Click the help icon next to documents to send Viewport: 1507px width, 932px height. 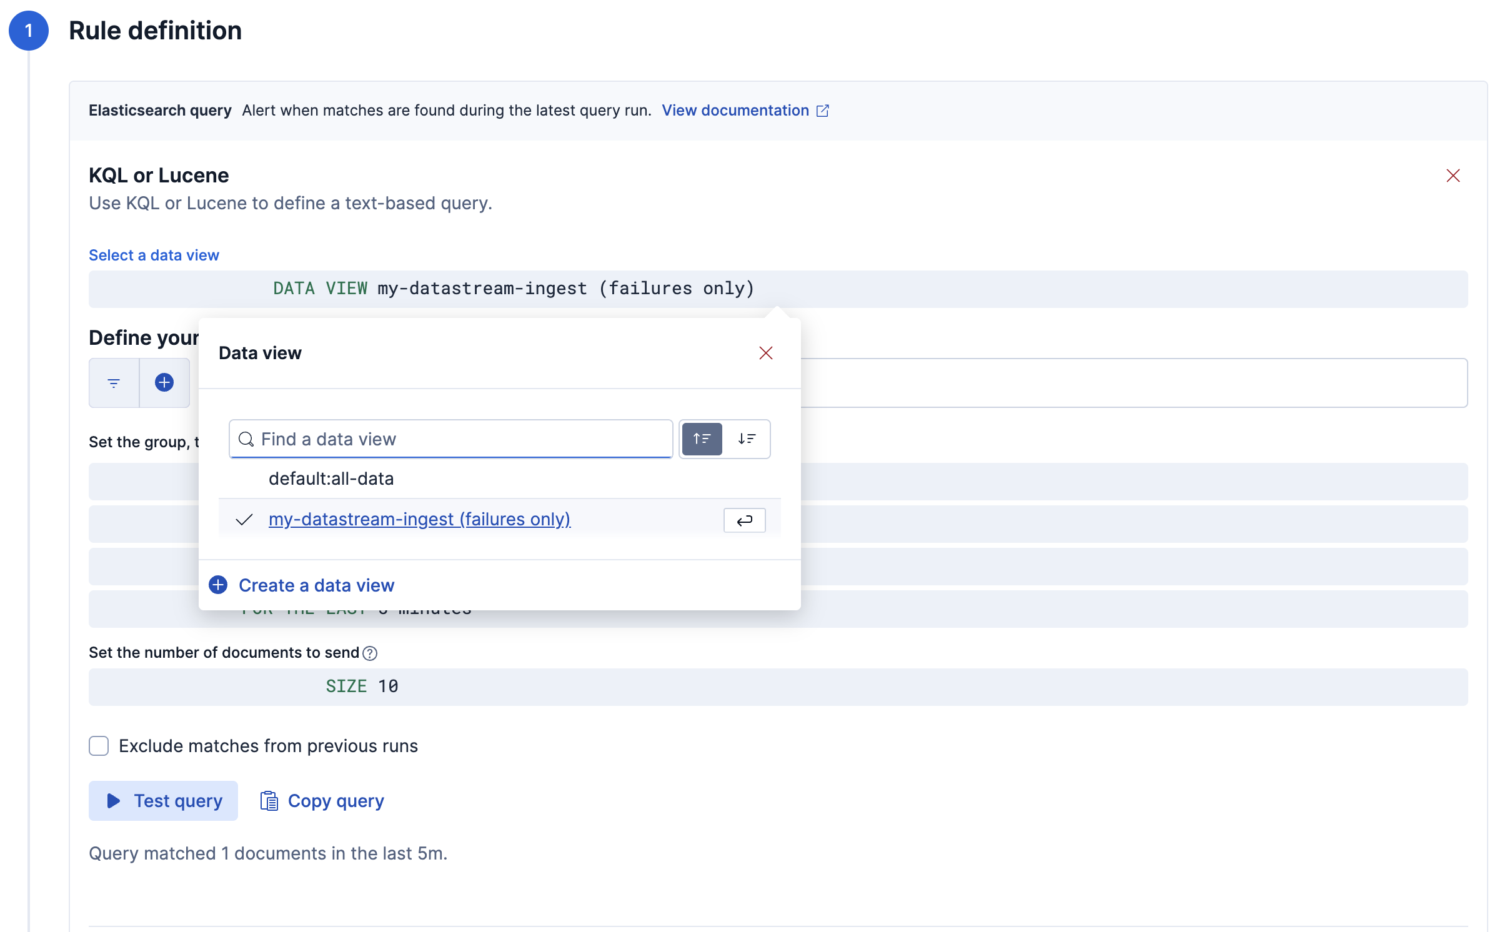tap(369, 653)
